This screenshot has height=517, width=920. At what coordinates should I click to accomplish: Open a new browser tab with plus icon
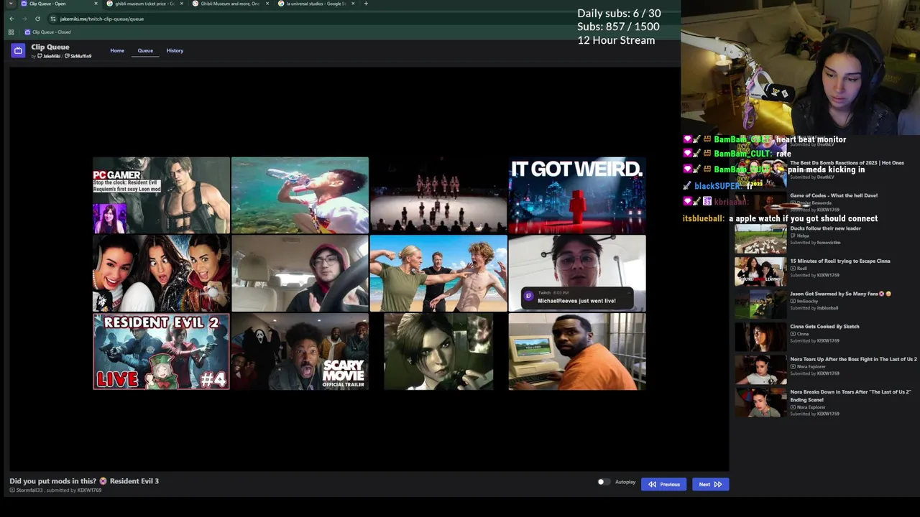tap(366, 4)
